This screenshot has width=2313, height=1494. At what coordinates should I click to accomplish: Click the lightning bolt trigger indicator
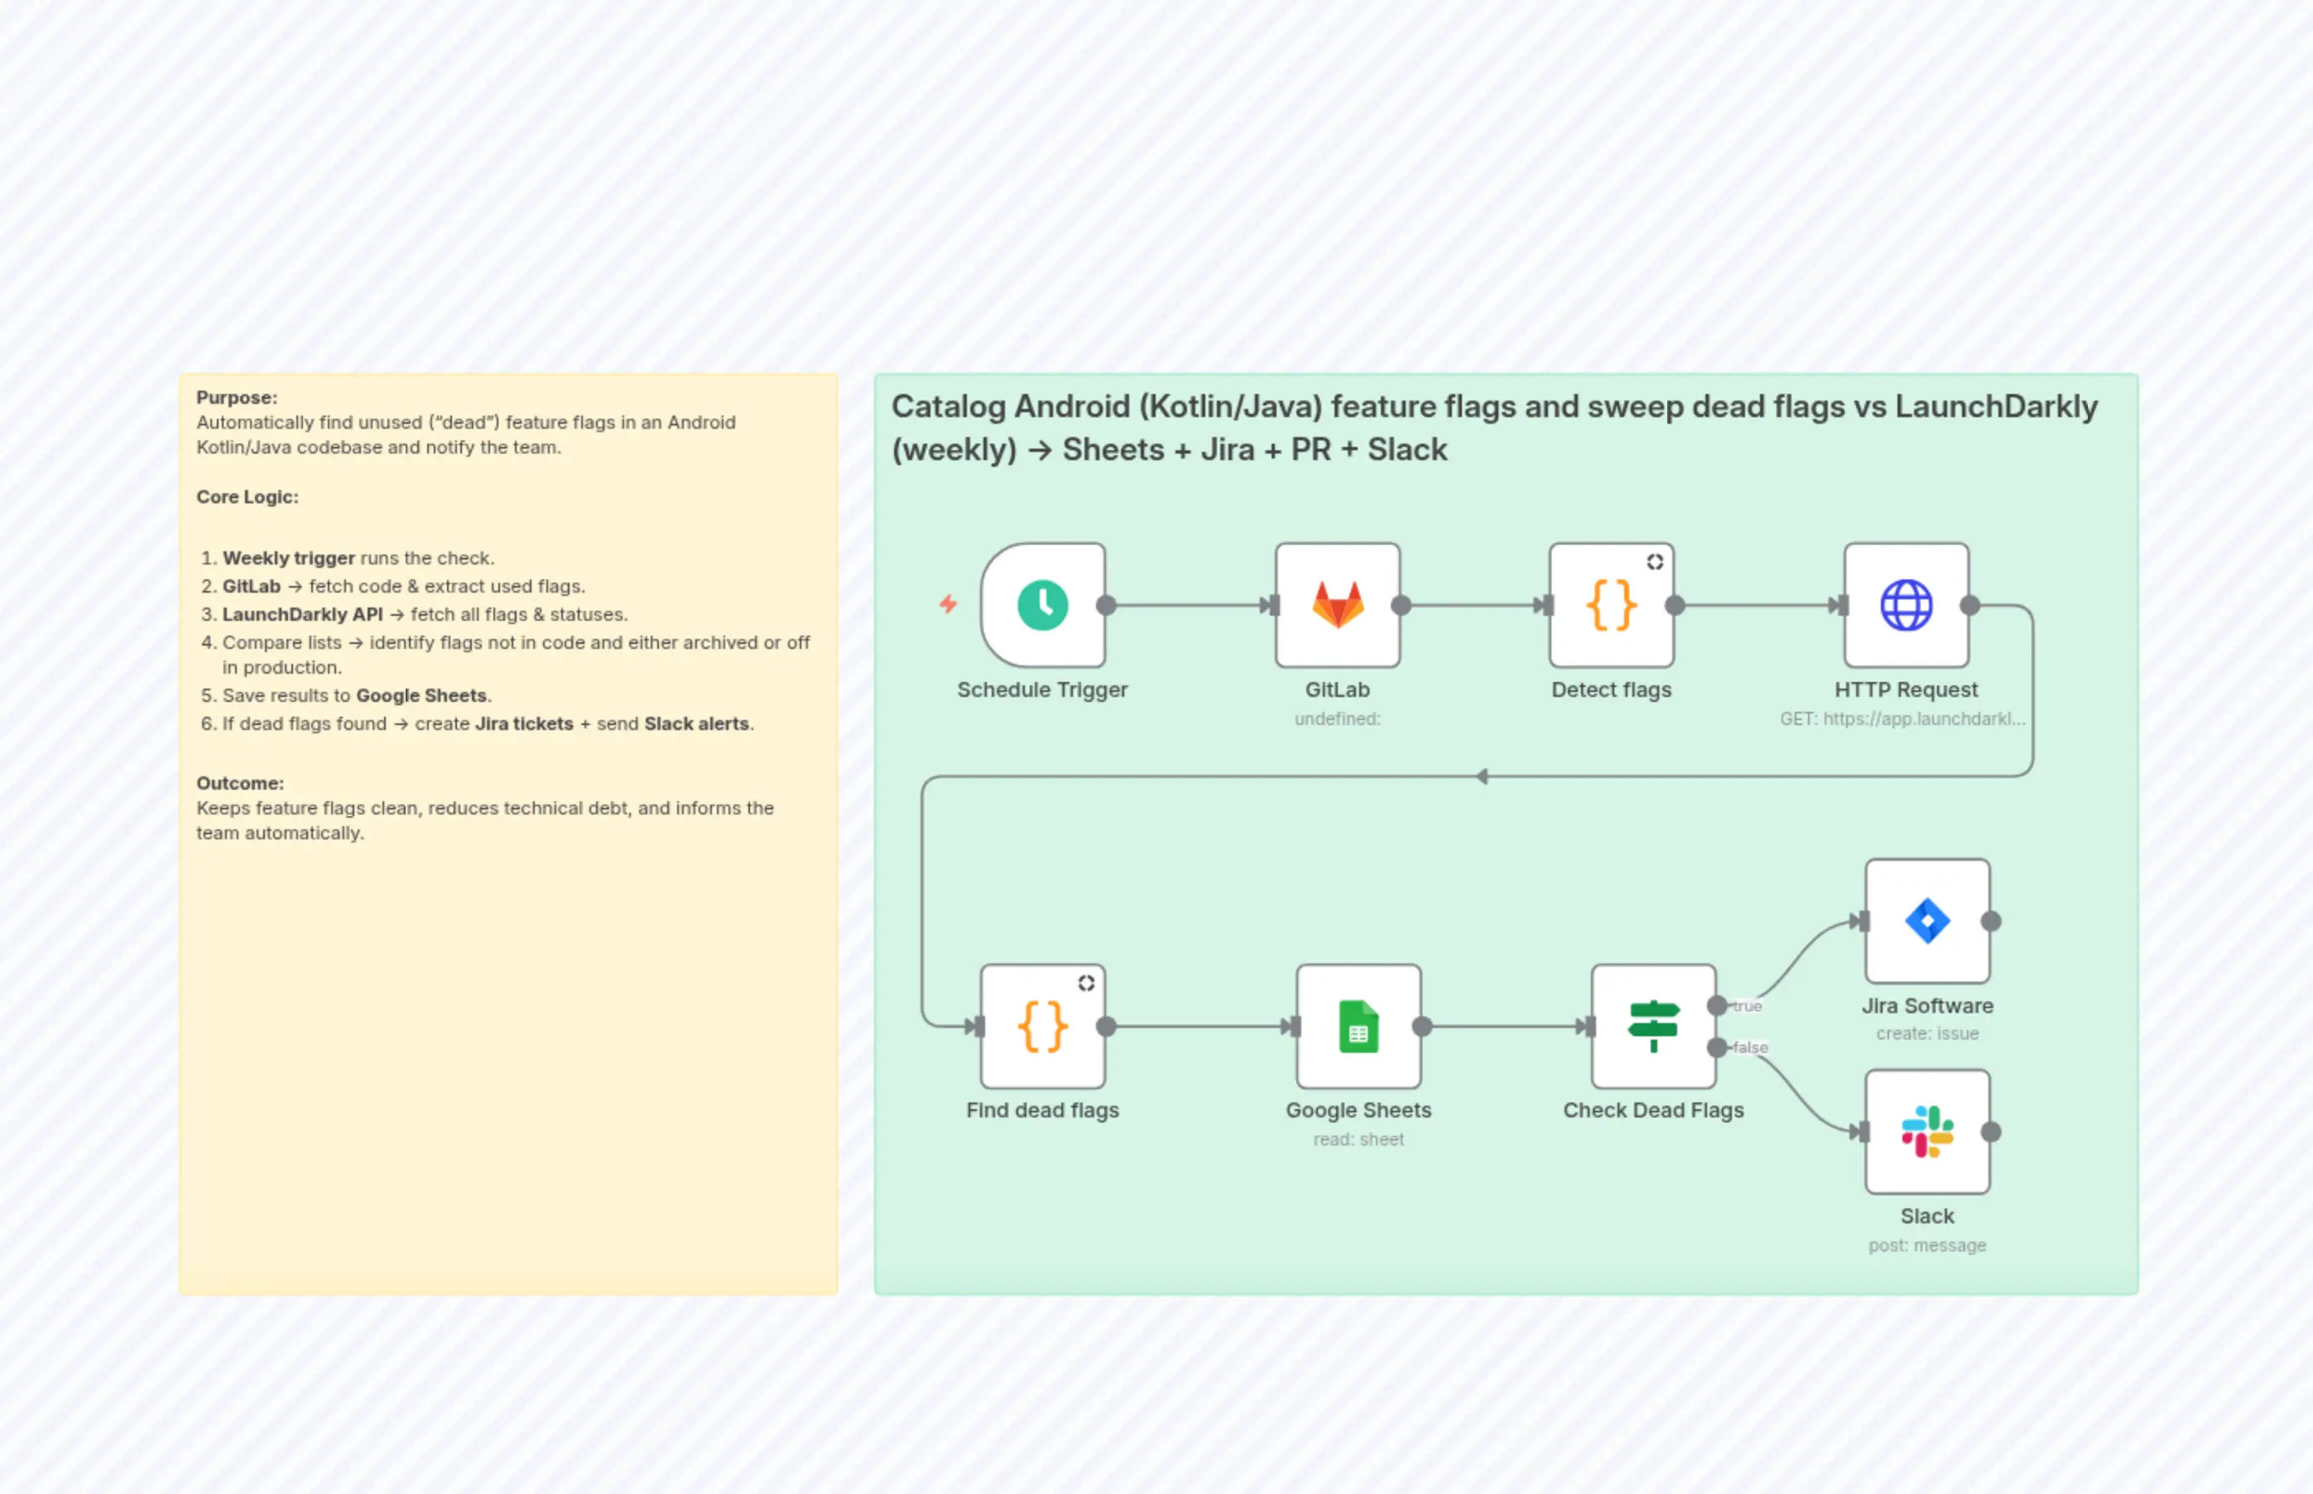pyautogui.click(x=948, y=604)
